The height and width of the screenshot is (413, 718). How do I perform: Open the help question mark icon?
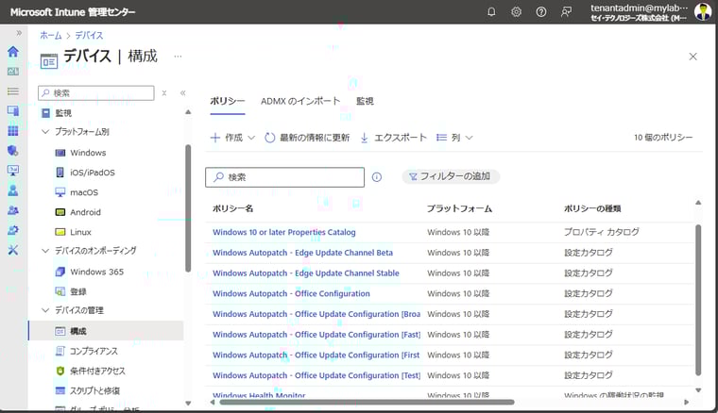coord(540,12)
